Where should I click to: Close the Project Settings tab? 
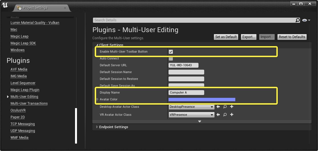tap(65, 8)
